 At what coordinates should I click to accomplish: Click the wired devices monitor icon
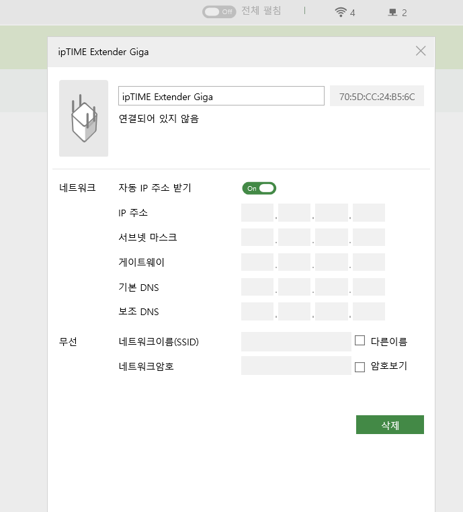pos(392,12)
